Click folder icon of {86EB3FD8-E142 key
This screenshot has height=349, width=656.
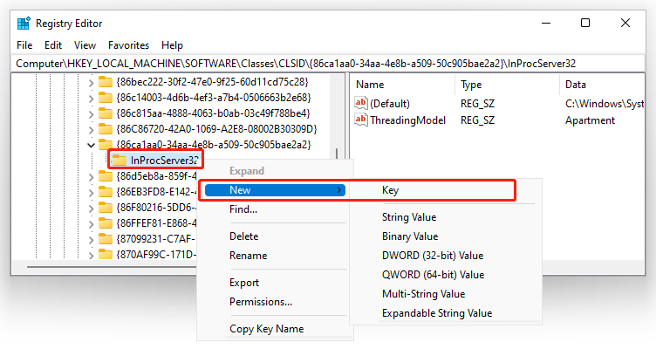click(x=106, y=192)
